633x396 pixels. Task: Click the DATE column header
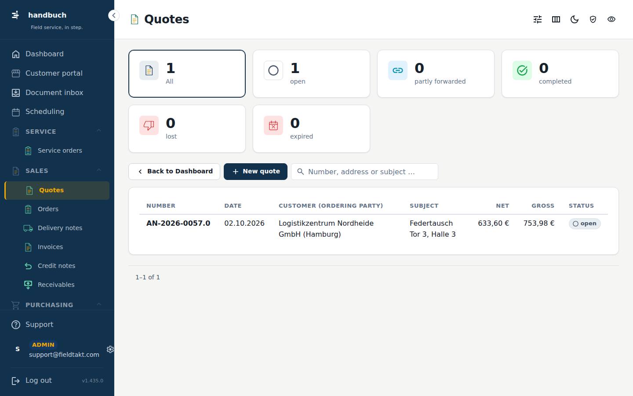click(x=233, y=205)
